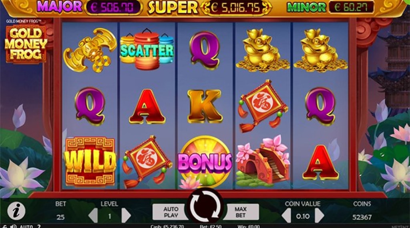410x228 pixels.
Task: Click the red bridge with blossoms symbol
Action: 263,162
